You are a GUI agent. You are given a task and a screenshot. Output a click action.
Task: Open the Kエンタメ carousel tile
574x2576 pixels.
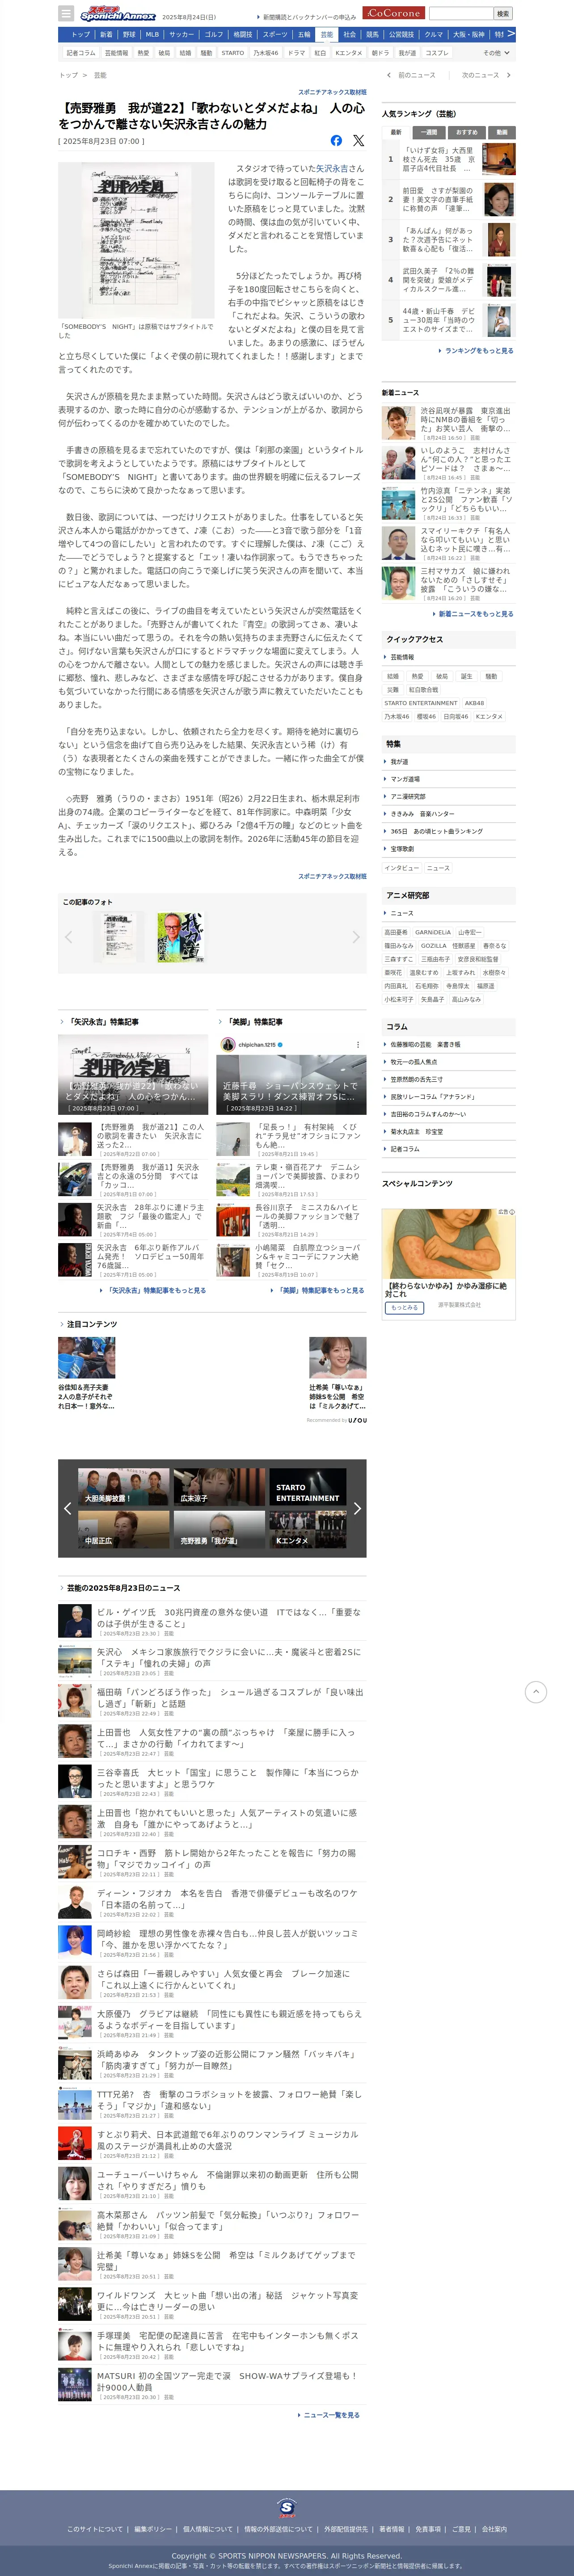click(308, 1530)
